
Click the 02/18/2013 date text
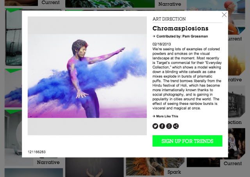pos(162,44)
